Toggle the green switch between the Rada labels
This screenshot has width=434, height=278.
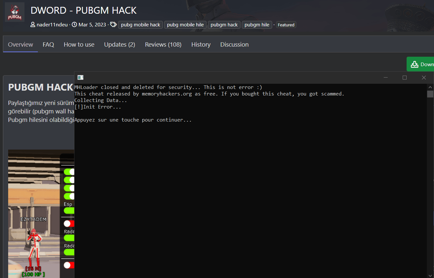69,238
